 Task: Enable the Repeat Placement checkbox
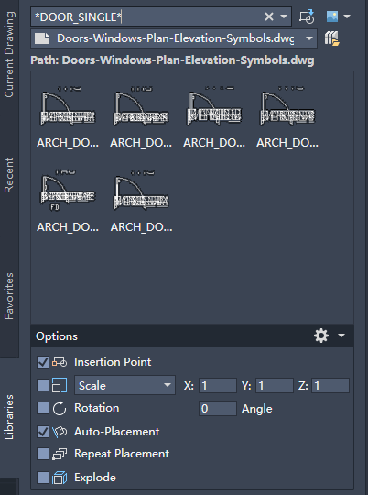click(43, 454)
